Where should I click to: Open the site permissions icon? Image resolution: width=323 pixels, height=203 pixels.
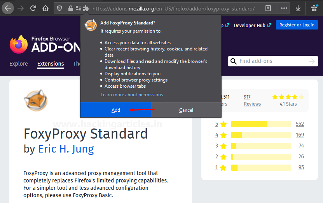coord(78,8)
